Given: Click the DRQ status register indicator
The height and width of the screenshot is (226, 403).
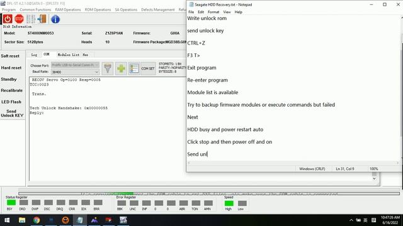Looking at the screenshot, I should 60,203.
